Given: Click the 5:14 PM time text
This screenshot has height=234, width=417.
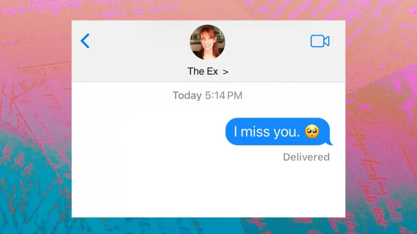Looking at the screenshot, I should (223, 96).
